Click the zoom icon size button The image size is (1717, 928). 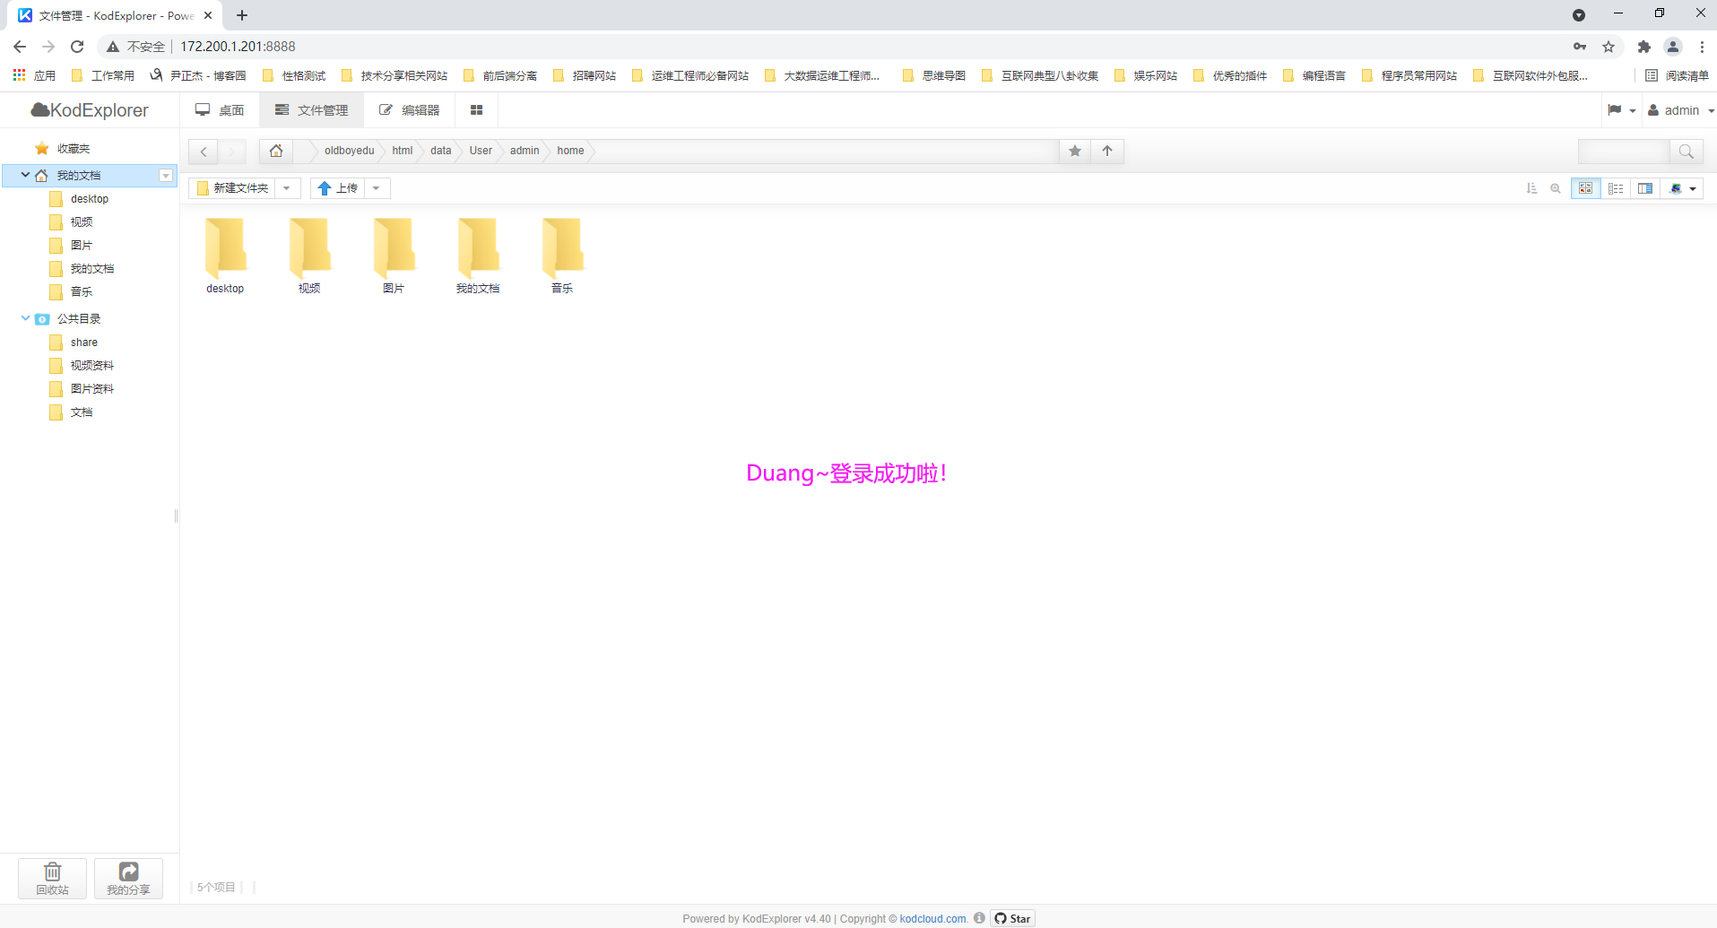[x=1556, y=188]
